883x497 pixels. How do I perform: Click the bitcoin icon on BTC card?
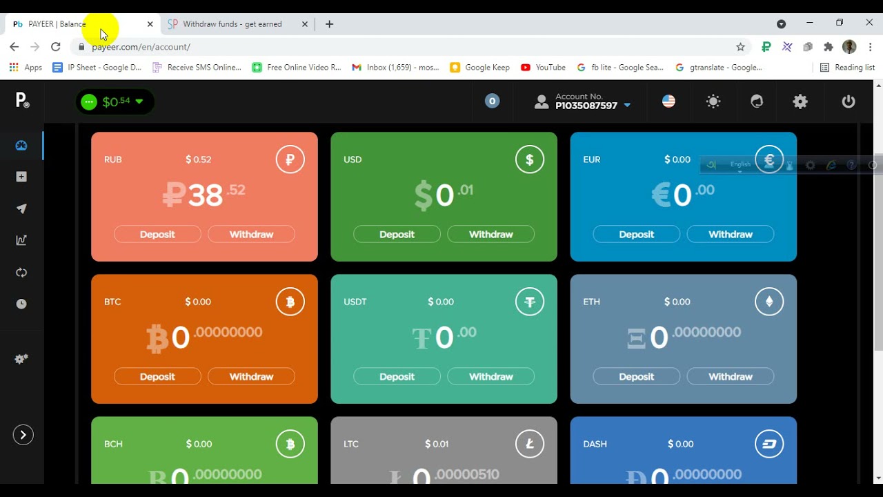290,302
